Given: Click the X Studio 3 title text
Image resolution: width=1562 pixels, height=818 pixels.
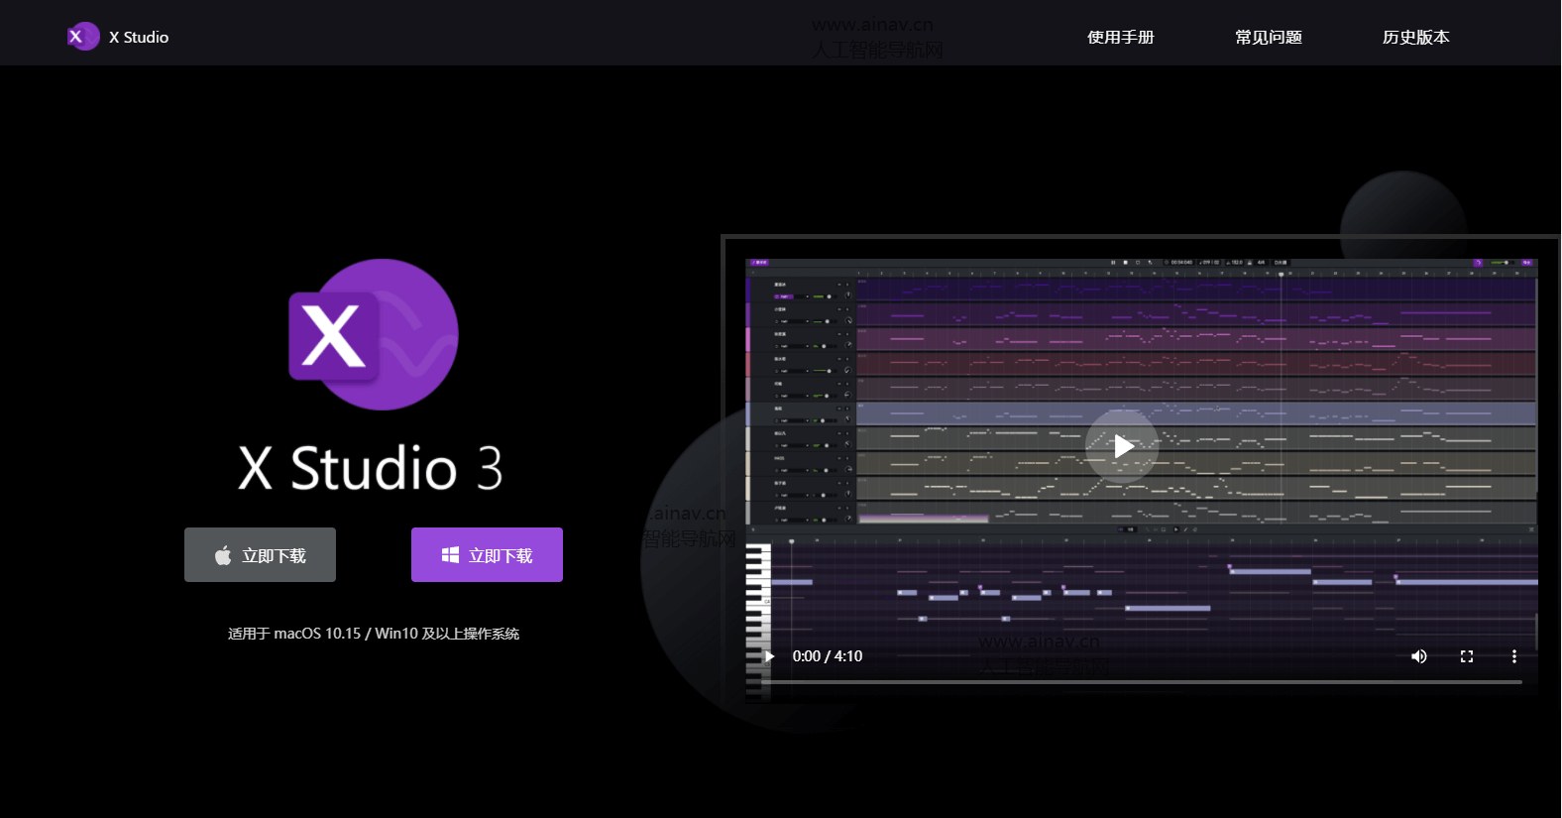Looking at the screenshot, I should tap(371, 468).
